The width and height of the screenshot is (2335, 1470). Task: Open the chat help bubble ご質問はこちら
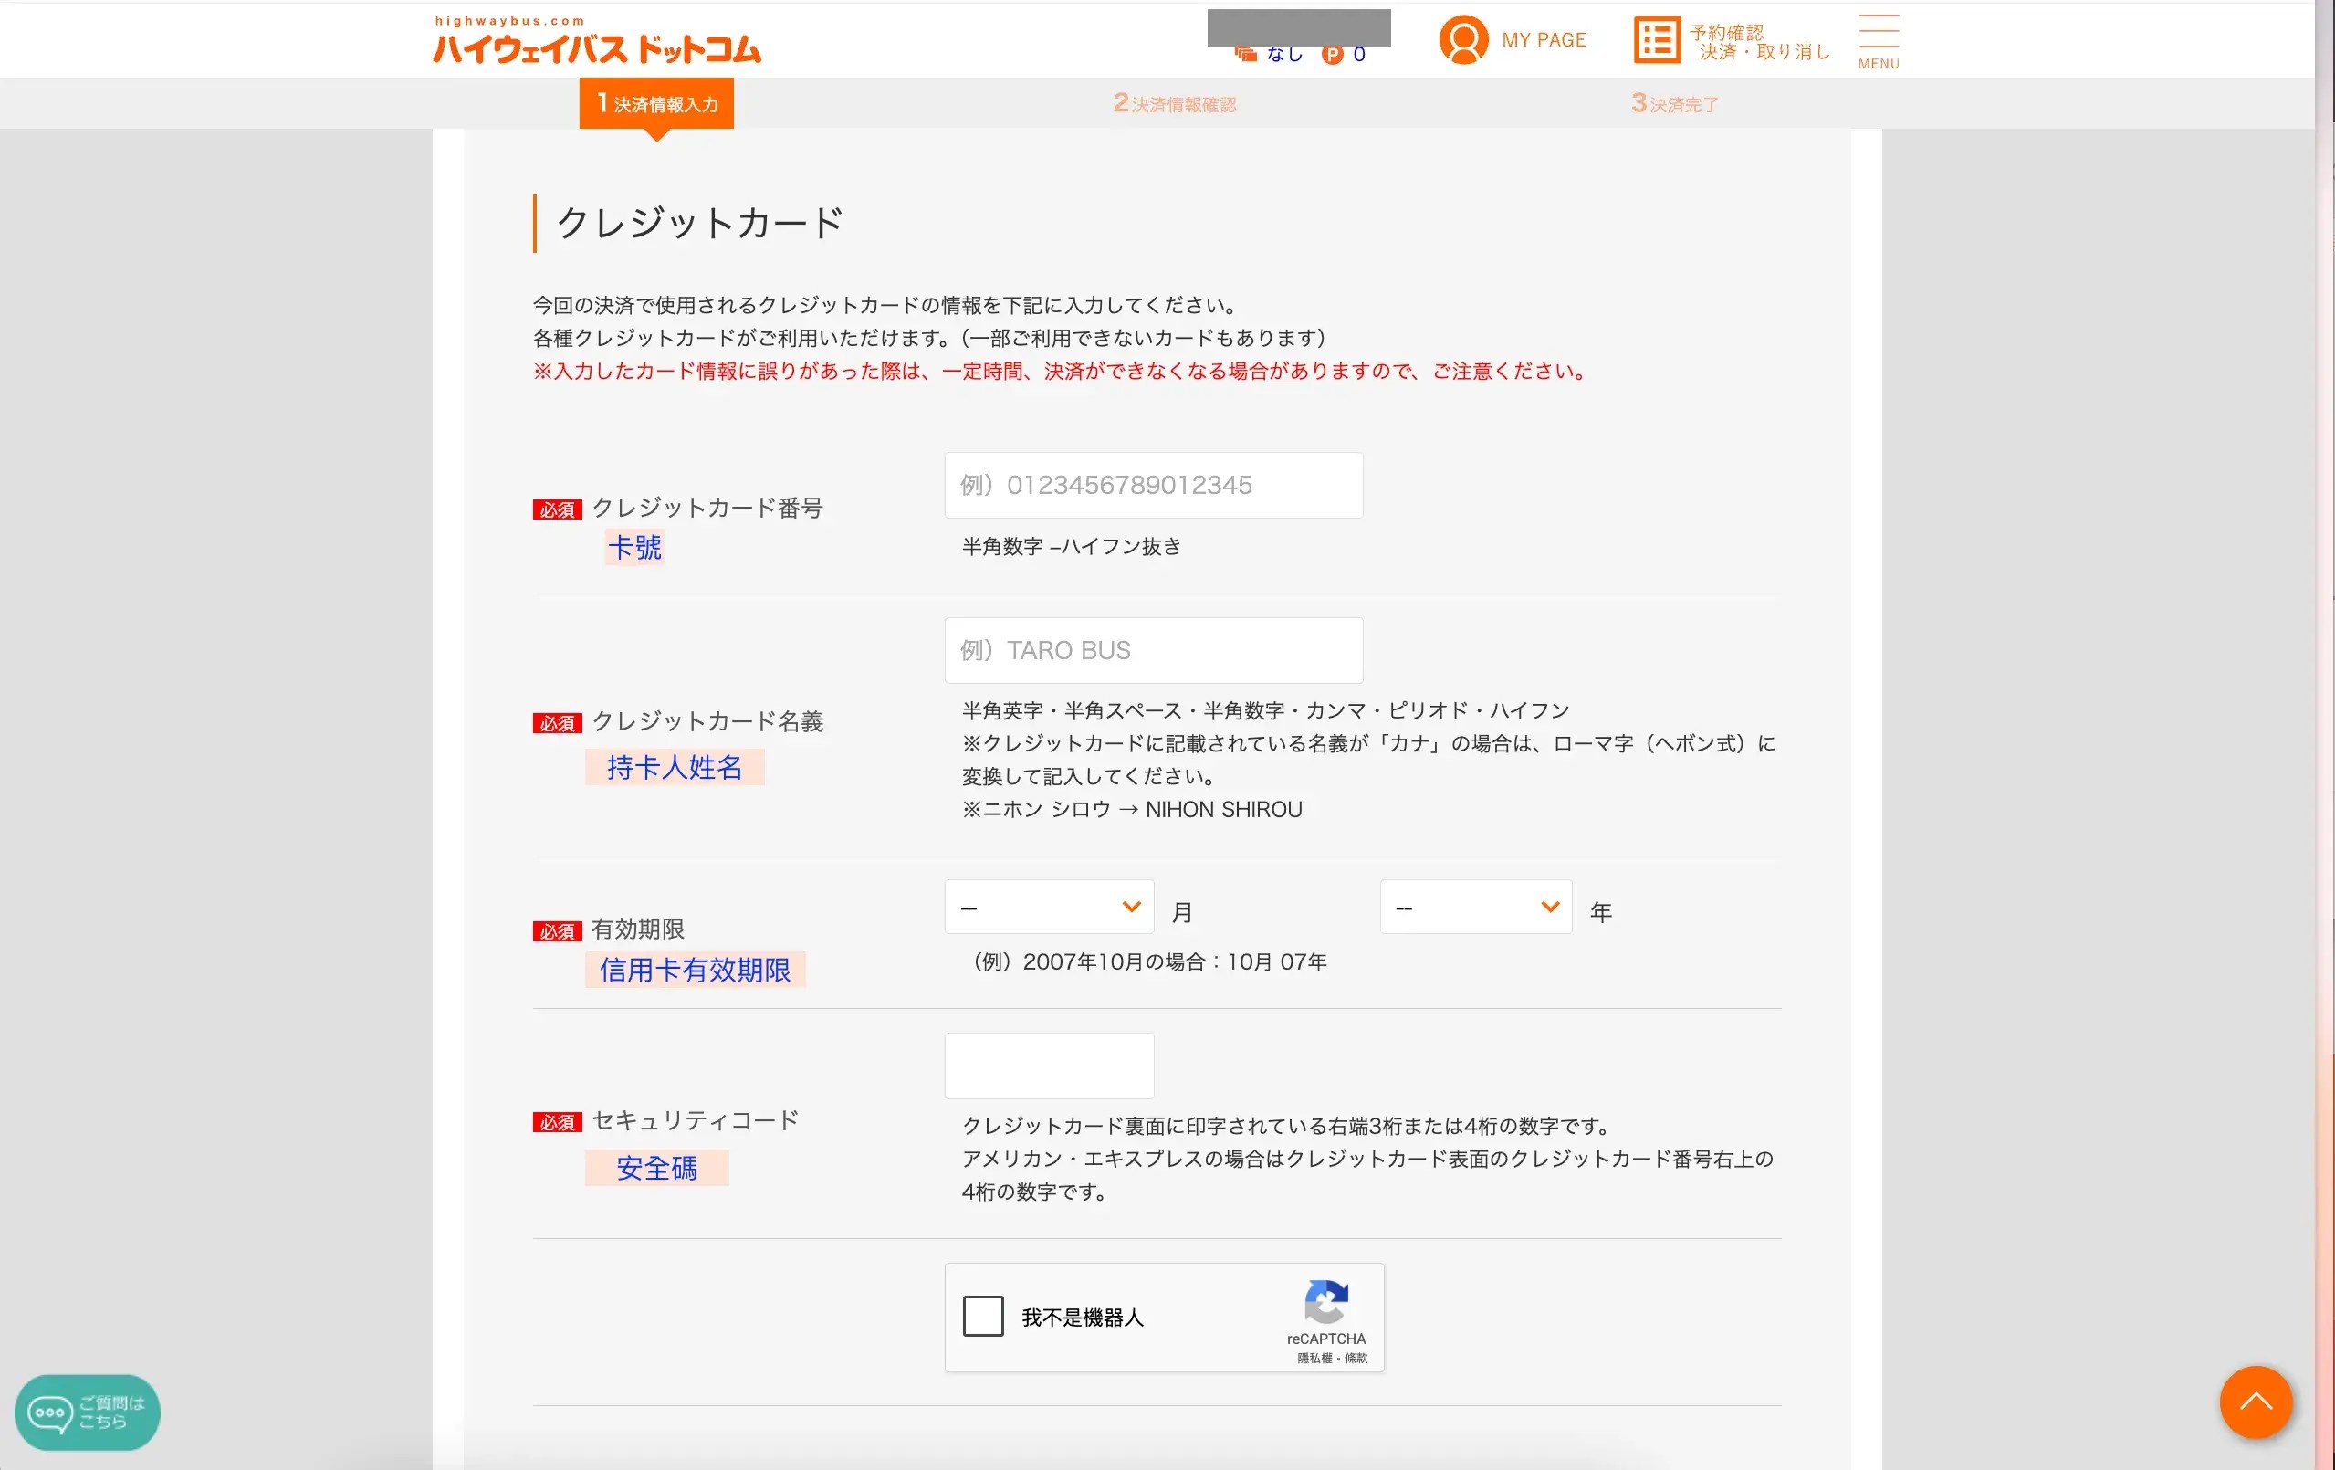click(88, 1412)
